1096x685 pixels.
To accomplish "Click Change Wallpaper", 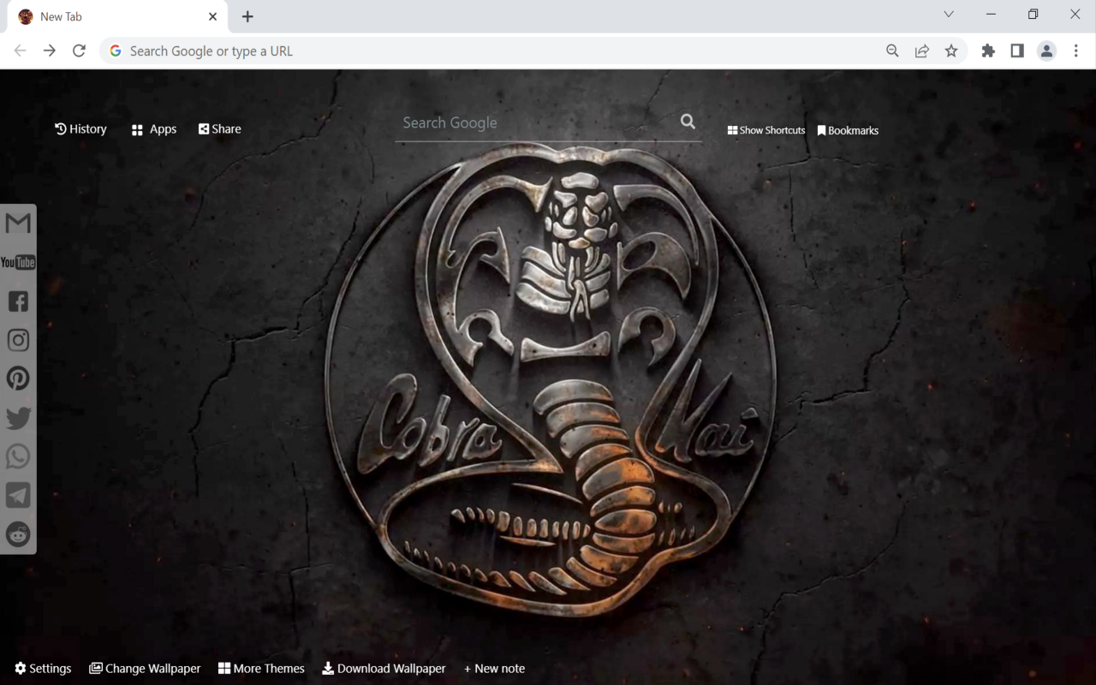I will click(x=145, y=669).
